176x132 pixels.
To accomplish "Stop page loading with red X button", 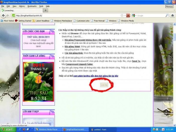I will click(x=128, y=16).
